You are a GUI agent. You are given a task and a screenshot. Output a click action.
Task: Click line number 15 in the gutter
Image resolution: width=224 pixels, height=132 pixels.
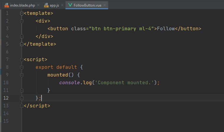(6, 121)
